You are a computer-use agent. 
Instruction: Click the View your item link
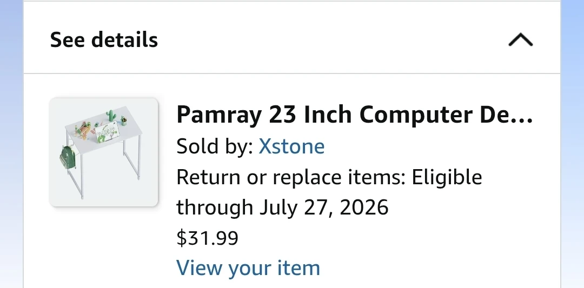pyautogui.click(x=248, y=267)
